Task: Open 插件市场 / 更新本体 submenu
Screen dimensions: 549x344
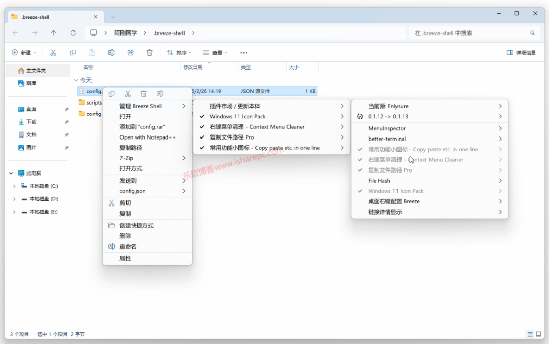Action: pos(271,106)
